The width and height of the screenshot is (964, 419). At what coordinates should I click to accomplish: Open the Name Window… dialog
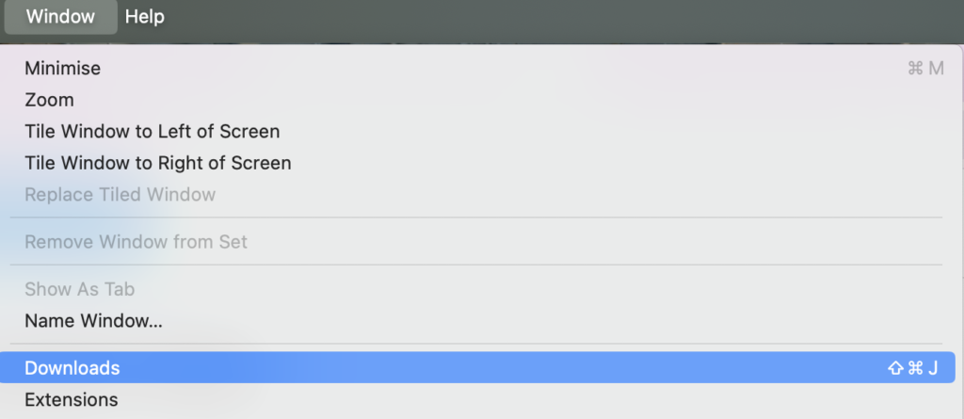click(93, 321)
